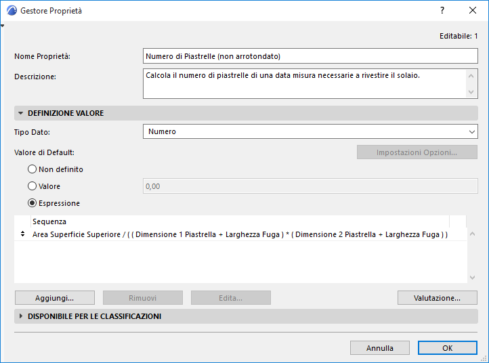Click the expression list up scroll arrow
Screen dimensions: 489x363
[x=473, y=234]
